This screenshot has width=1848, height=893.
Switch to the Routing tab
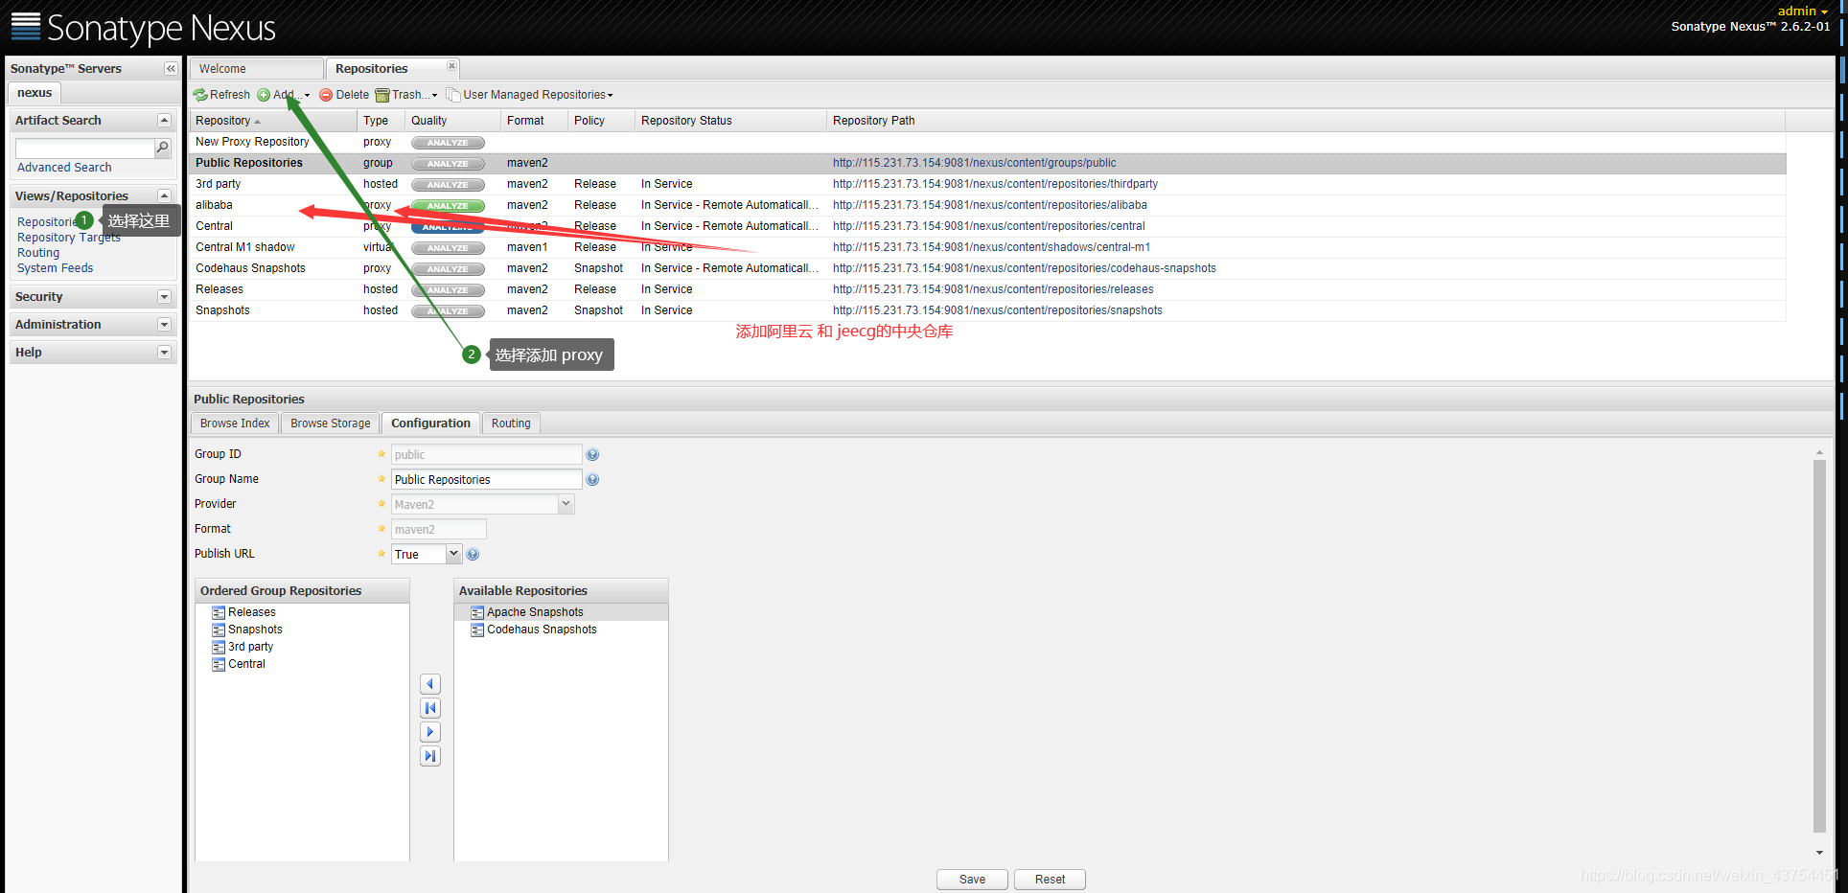click(511, 424)
